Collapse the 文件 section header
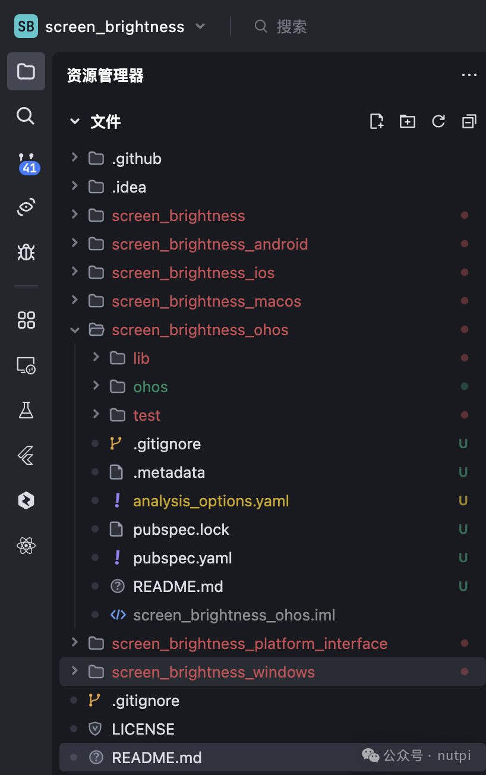486x775 pixels. click(75, 122)
